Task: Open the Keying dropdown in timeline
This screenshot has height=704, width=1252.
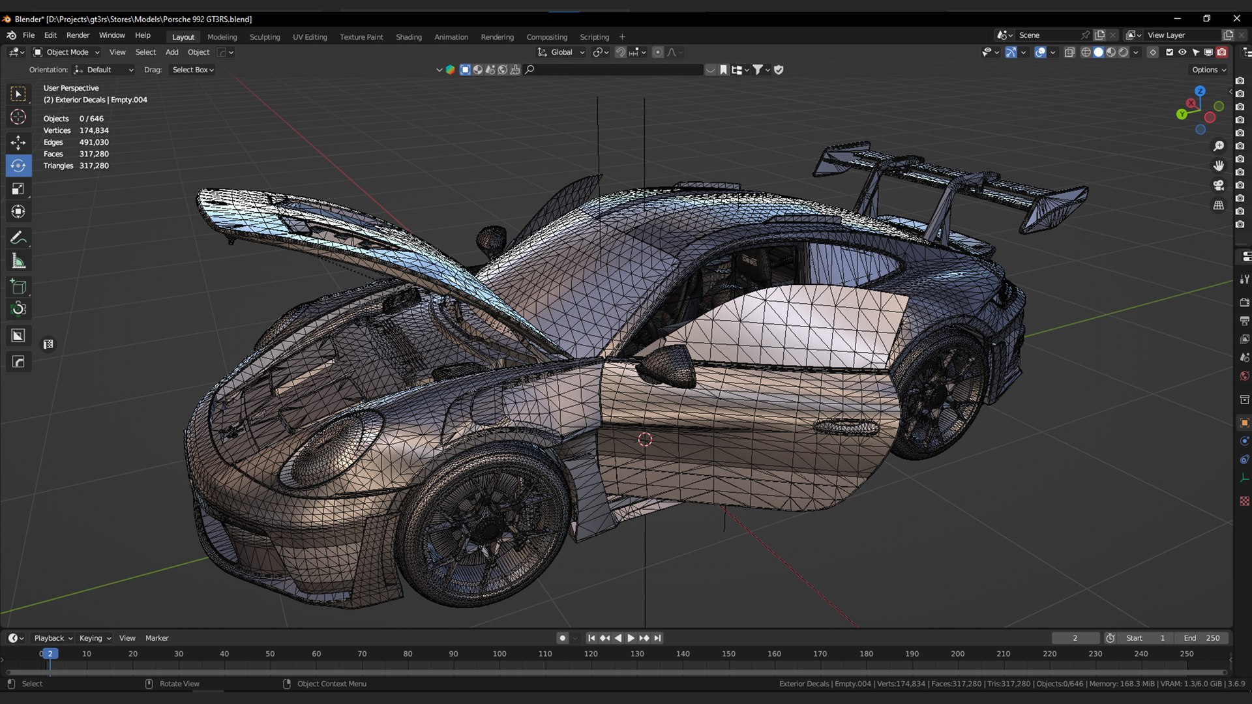Action: [x=95, y=638]
